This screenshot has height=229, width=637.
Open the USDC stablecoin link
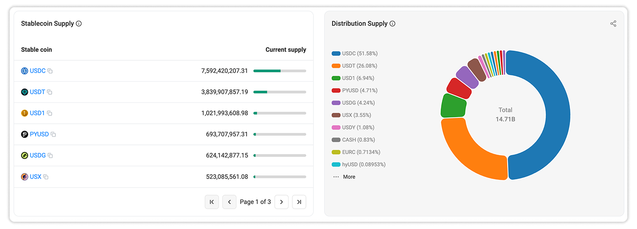[38, 71]
